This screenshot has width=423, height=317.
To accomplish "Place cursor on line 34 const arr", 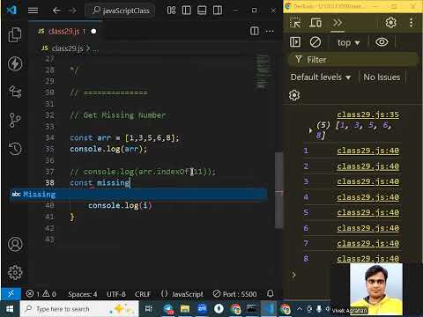I will click(x=124, y=137).
